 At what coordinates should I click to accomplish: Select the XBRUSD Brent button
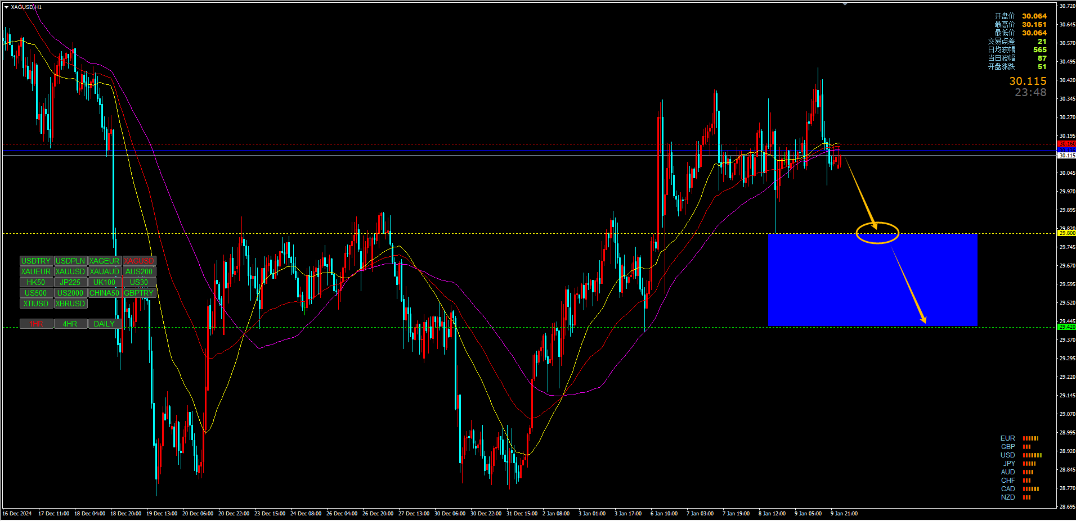pos(70,303)
